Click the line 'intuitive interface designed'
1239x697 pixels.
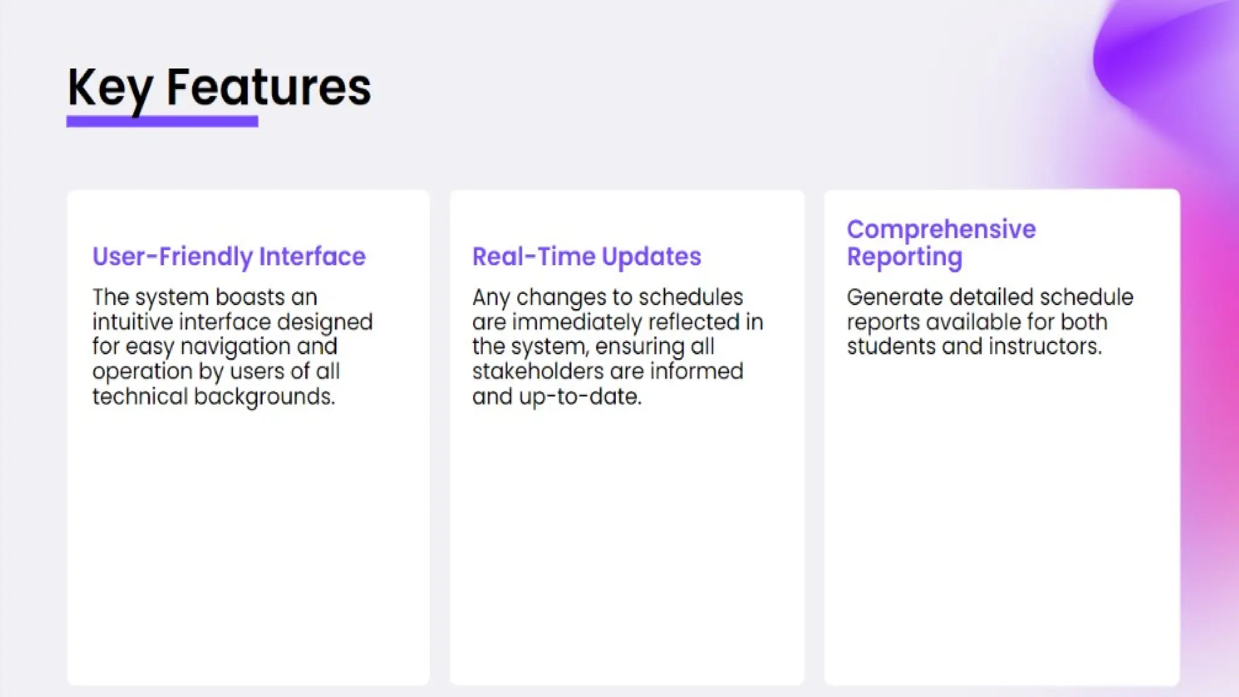point(232,322)
